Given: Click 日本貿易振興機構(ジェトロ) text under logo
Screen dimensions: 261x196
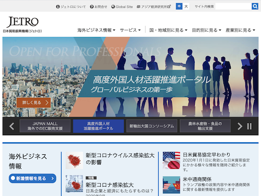Looking at the screenshot, I should click(22, 31).
